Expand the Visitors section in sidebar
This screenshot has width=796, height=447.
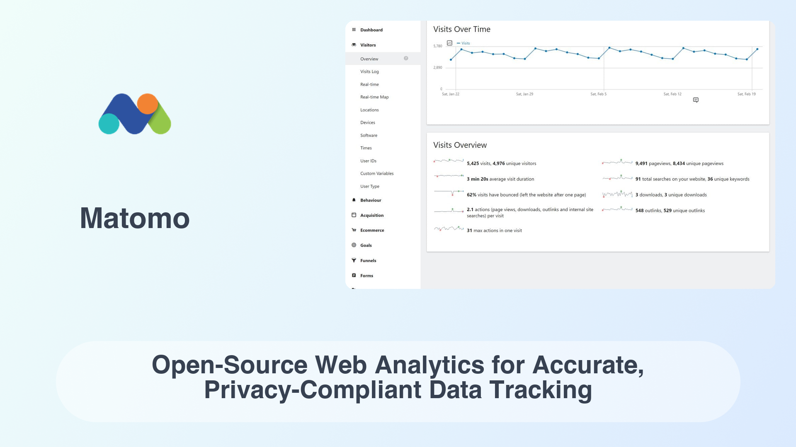[x=368, y=44]
